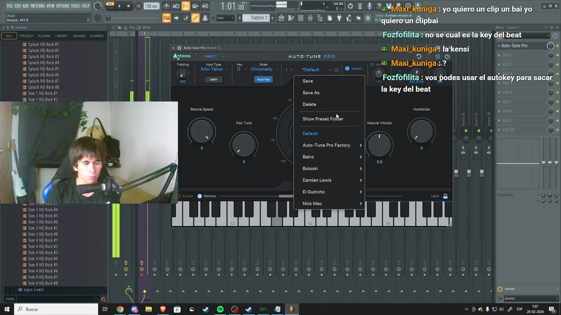The height and width of the screenshot is (315, 561).
Task: Click the typing keyboard to piano icon
Action: [x=167, y=18]
